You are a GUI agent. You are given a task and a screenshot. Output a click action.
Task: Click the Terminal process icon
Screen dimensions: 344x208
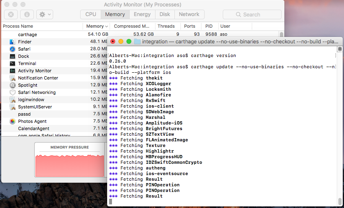point(12,63)
